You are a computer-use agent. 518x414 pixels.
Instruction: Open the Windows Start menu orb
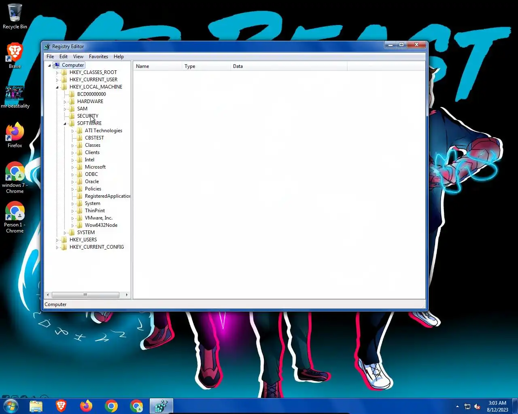pyautogui.click(x=11, y=406)
